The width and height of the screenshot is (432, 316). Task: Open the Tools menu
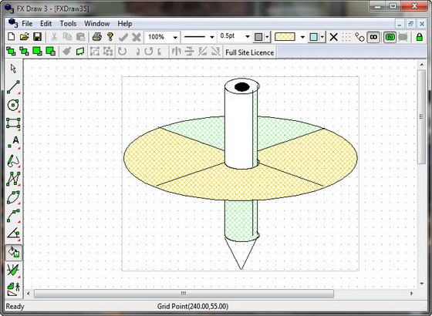pos(68,24)
